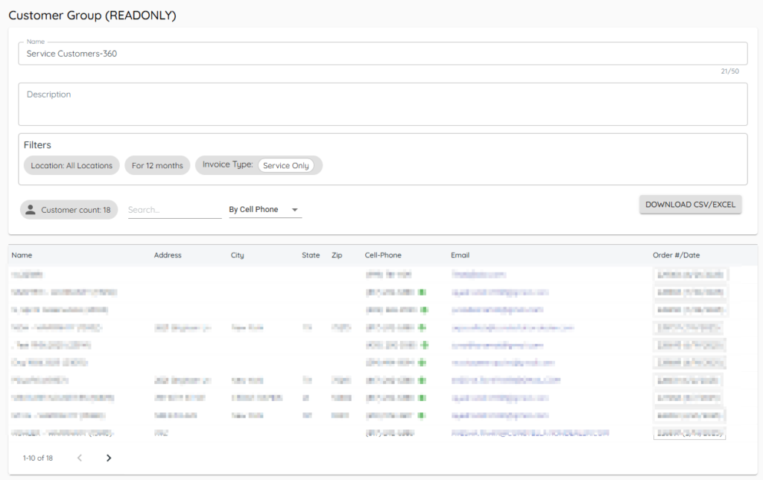Viewport: 763px width, 480px height.
Task: Click the dropdown arrow next to By Cell Phone
Action: (295, 210)
